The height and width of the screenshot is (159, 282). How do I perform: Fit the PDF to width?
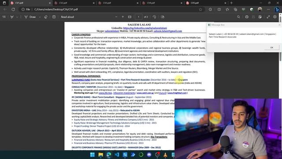coord(130,17)
